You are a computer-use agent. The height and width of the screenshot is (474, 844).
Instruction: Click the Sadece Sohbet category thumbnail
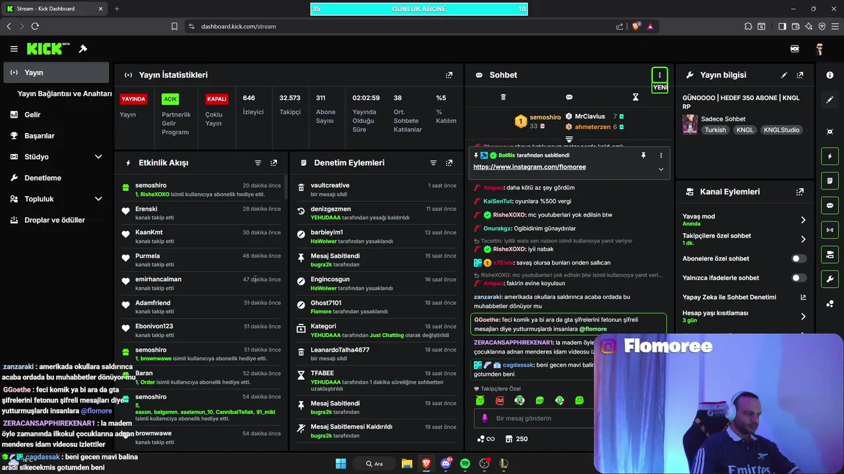click(690, 124)
